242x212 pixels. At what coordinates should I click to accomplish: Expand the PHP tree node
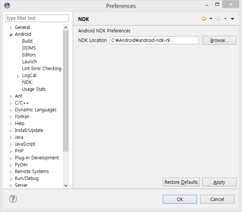11,151
